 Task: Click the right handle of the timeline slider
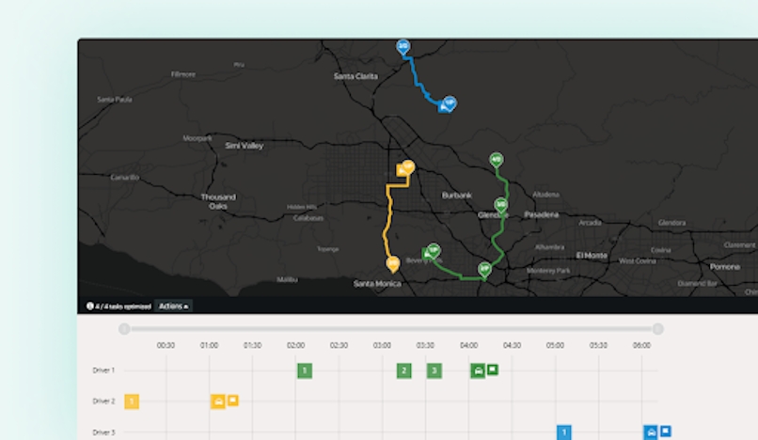(657, 329)
